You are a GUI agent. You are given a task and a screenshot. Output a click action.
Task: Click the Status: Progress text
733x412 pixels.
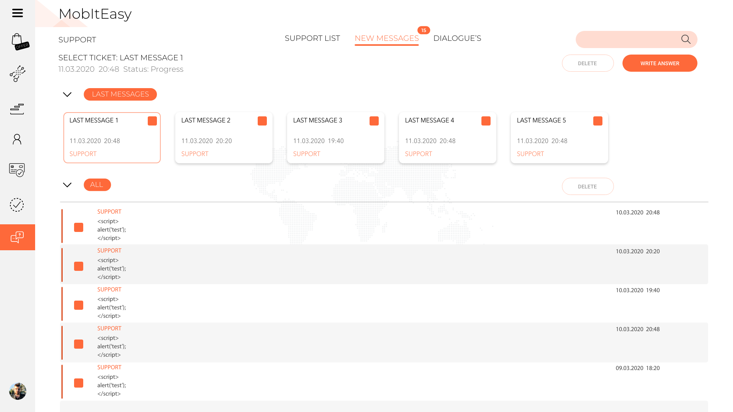point(153,69)
